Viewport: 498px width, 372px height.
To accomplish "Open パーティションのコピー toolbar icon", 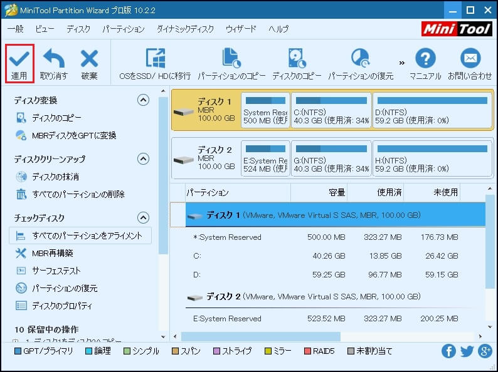I will 231,58.
